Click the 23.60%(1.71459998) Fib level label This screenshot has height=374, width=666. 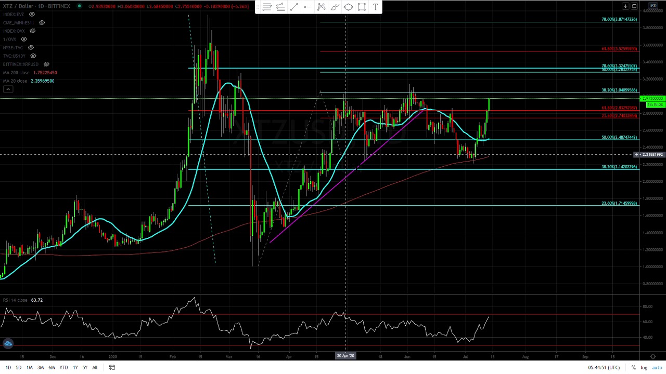pyautogui.click(x=619, y=203)
